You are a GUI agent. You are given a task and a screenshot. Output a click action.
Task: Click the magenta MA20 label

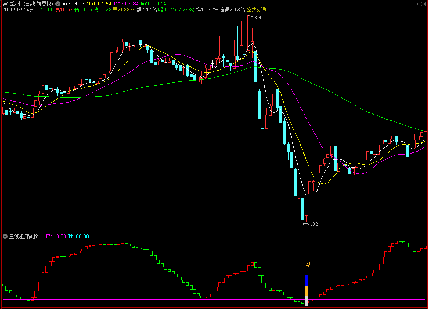point(126,4)
